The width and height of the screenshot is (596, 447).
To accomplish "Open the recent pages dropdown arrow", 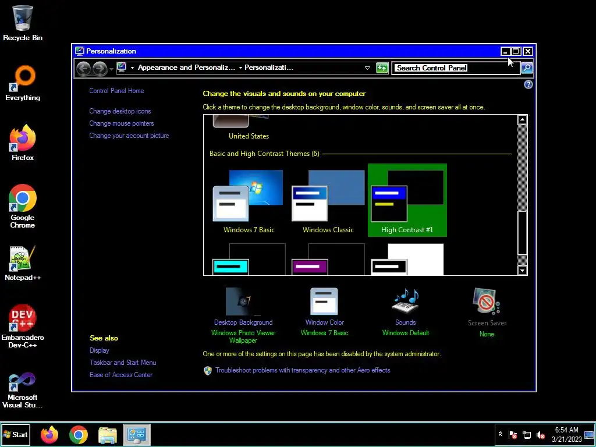I will pos(111,69).
